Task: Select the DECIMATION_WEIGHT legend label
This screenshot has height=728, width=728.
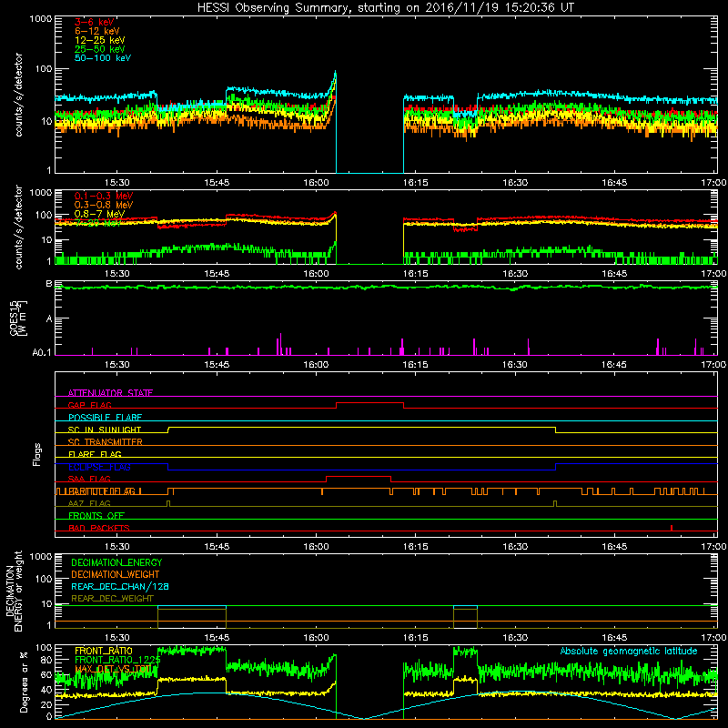Action: pos(116,574)
